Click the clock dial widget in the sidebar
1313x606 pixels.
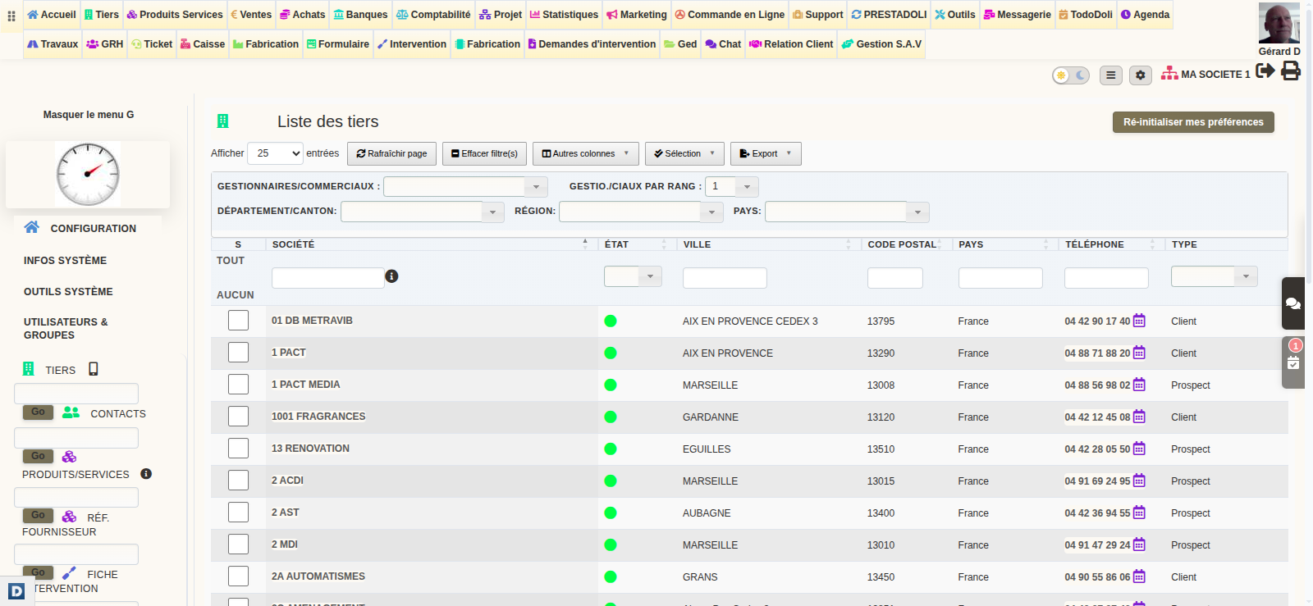(88, 174)
